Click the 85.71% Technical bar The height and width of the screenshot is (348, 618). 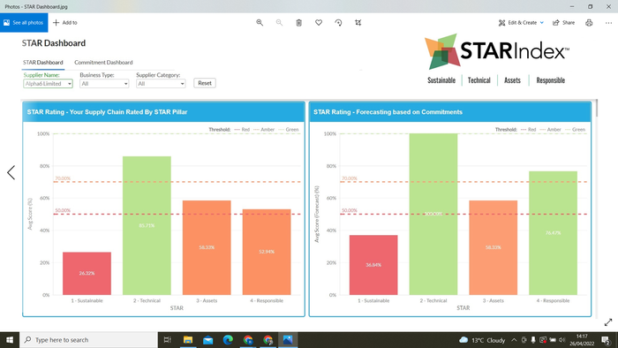coord(147,225)
